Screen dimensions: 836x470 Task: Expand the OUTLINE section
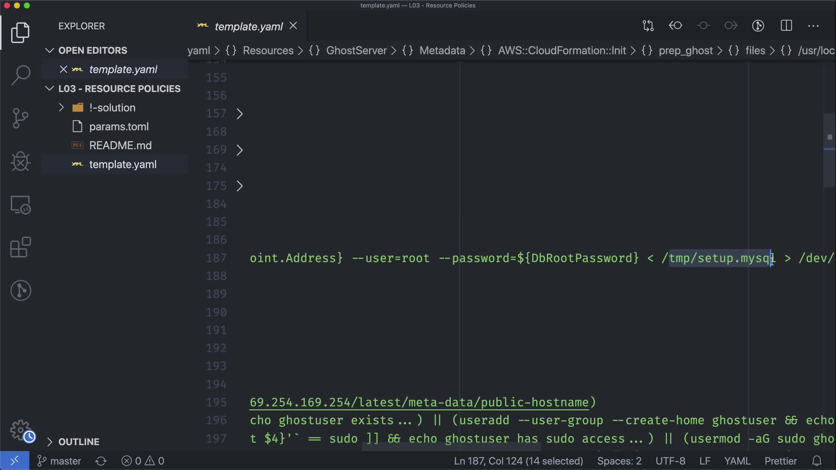pos(78,442)
